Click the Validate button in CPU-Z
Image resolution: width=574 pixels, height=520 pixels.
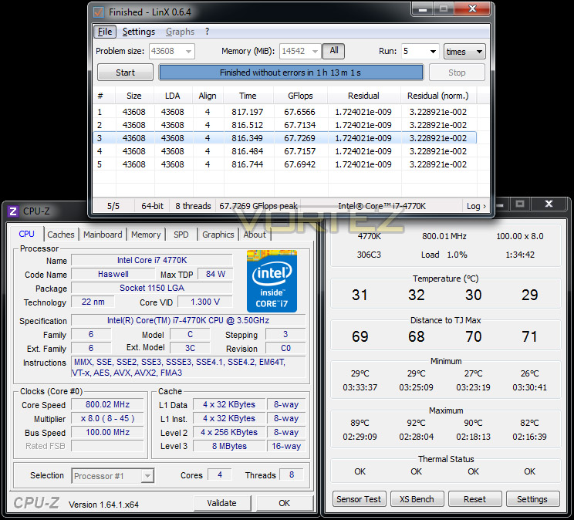pyautogui.click(x=222, y=503)
